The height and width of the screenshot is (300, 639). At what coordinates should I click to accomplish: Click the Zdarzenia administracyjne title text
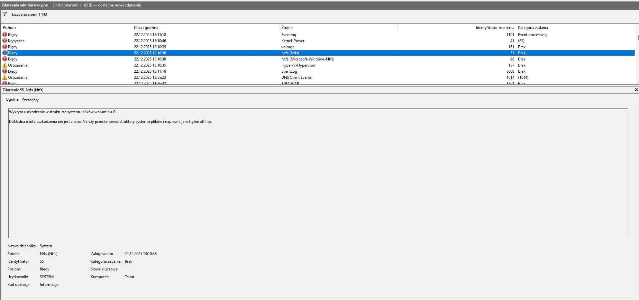click(25, 5)
